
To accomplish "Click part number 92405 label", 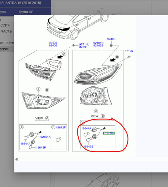I will tap(53, 43).
